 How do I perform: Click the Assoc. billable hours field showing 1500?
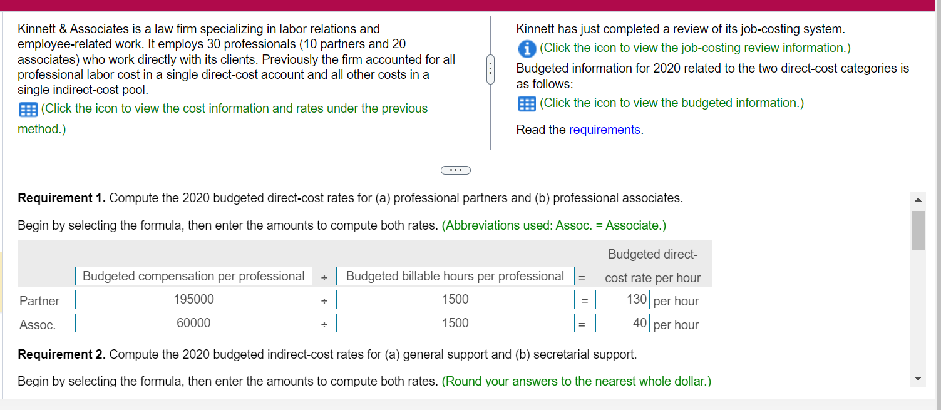tap(455, 323)
